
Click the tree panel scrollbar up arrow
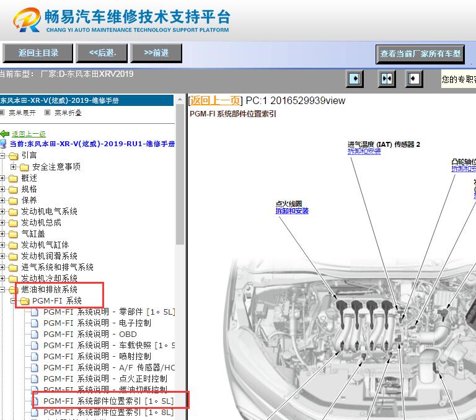pos(180,99)
